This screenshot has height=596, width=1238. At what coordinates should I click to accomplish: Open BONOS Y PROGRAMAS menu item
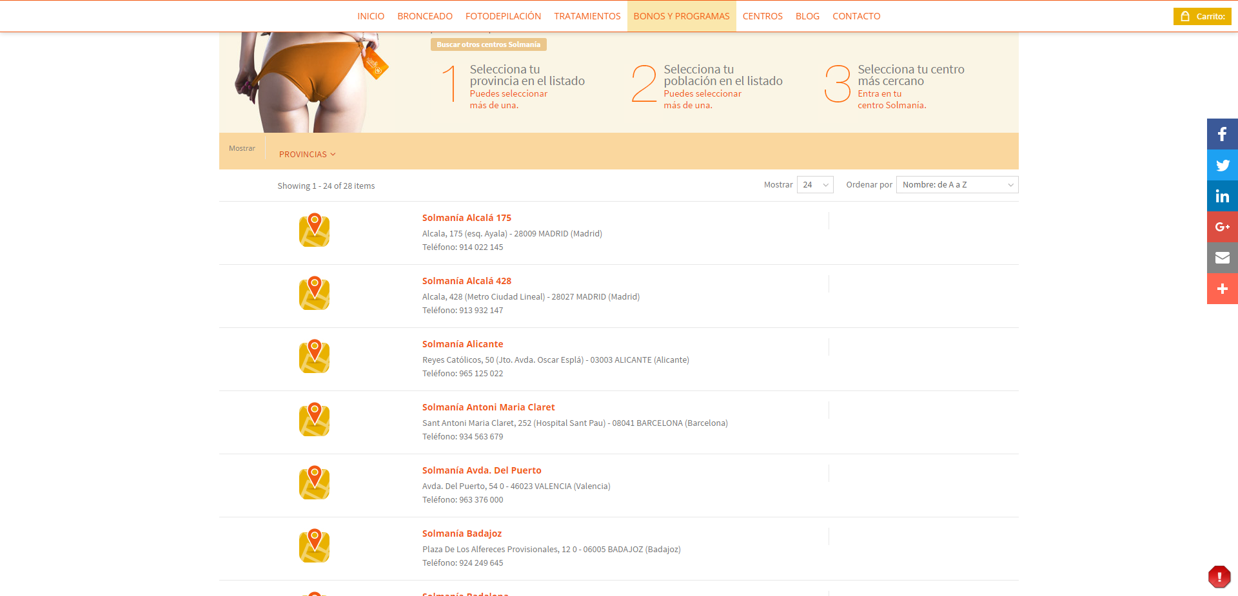[682, 16]
